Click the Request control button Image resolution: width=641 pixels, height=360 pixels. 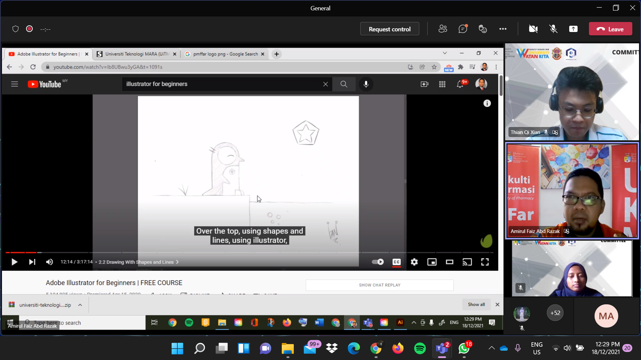click(x=390, y=29)
